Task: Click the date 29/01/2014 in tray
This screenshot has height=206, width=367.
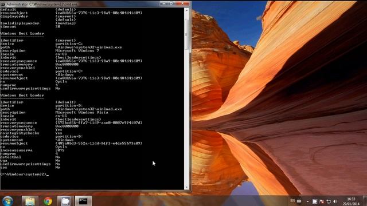Action: pyautogui.click(x=351, y=204)
